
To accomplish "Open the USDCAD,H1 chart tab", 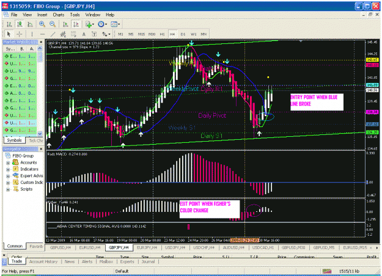I will pos(263,247).
